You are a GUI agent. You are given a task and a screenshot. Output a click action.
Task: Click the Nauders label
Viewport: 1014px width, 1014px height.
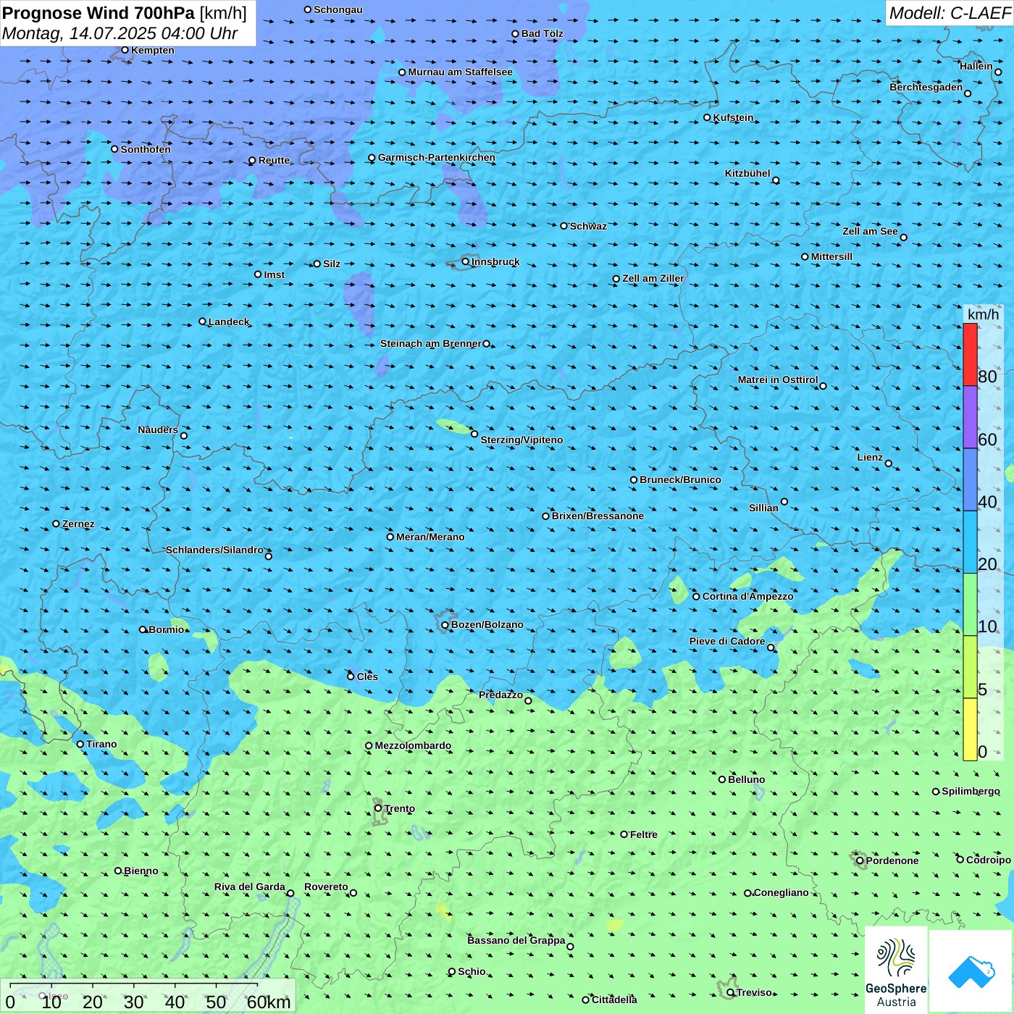[158, 430]
